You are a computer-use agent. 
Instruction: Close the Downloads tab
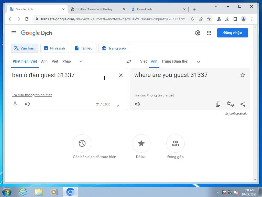coord(184,9)
